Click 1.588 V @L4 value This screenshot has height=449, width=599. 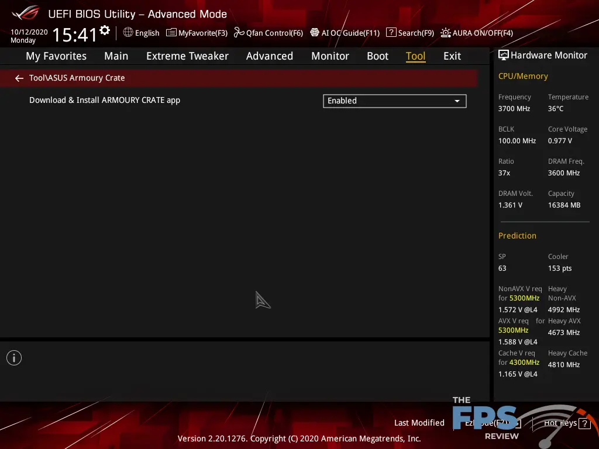(x=518, y=341)
